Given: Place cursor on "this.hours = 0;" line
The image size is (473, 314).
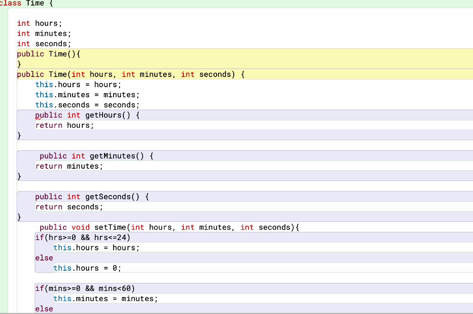Looking at the screenshot, I should pos(87,268).
